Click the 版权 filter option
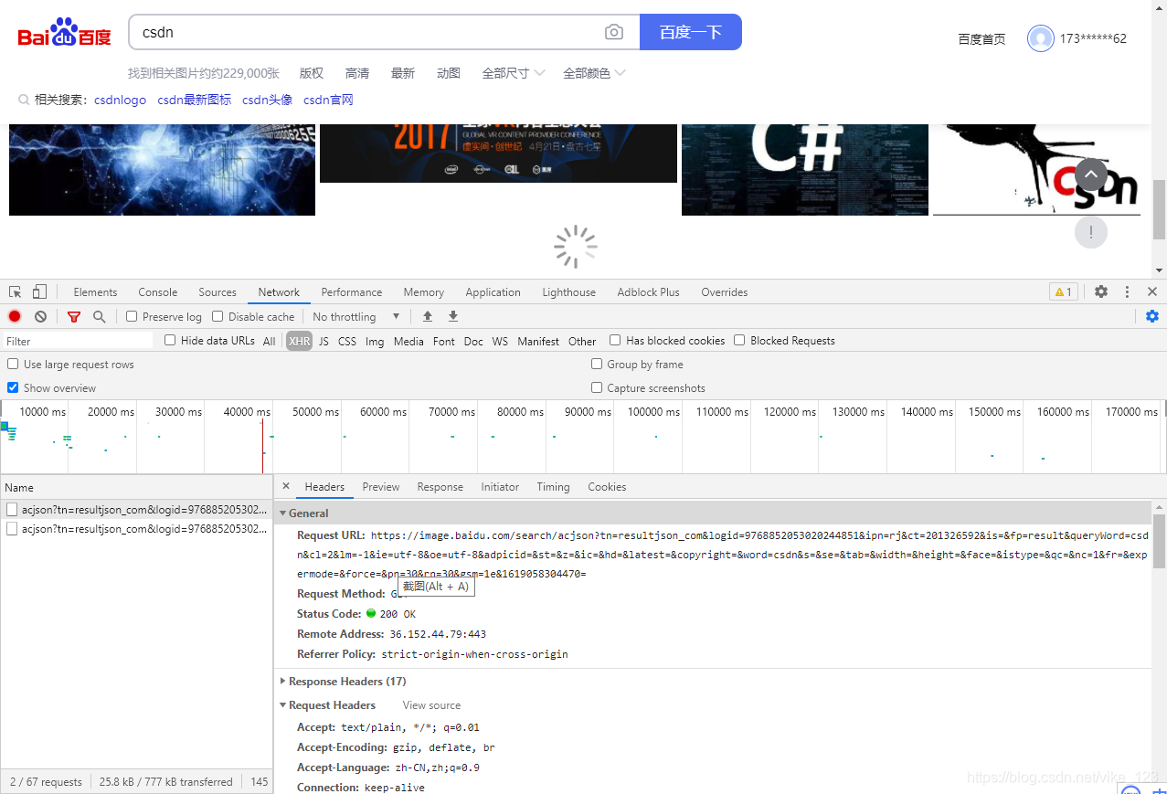 click(312, 73)
